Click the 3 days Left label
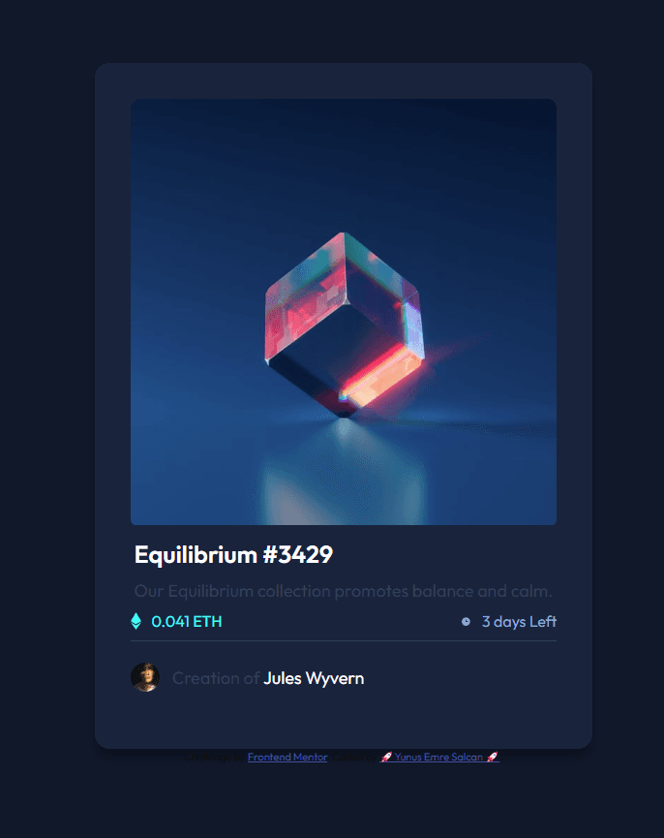This screenshot has height=838, width=664. (520, 622)
